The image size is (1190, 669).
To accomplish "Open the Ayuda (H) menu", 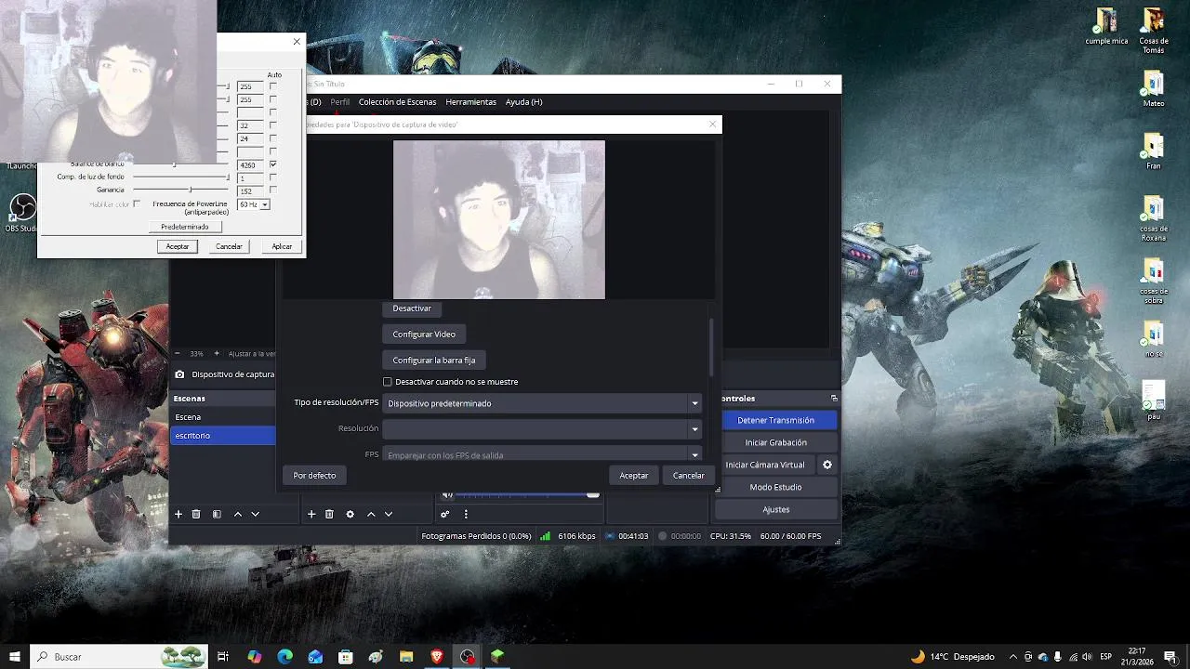I will coord(523,102).
